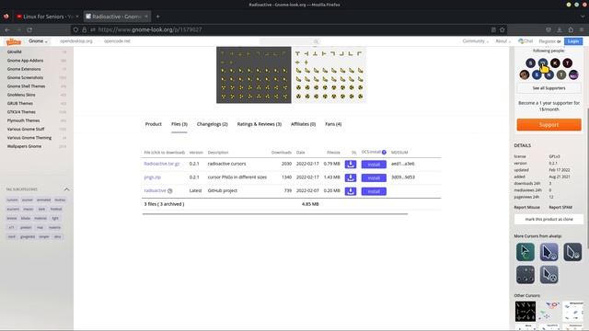Download the Radioactive.tar.gz file link
Image resolution: width=589 pixels, height=331 pixels.
[x=162, y=164]
